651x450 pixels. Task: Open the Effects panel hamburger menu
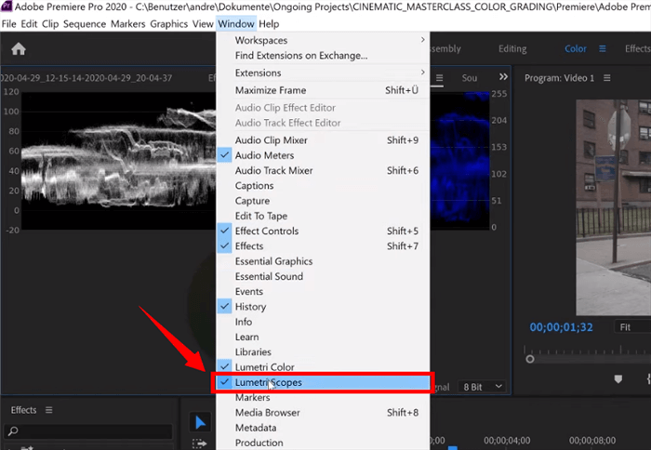[x=49, y=410]
